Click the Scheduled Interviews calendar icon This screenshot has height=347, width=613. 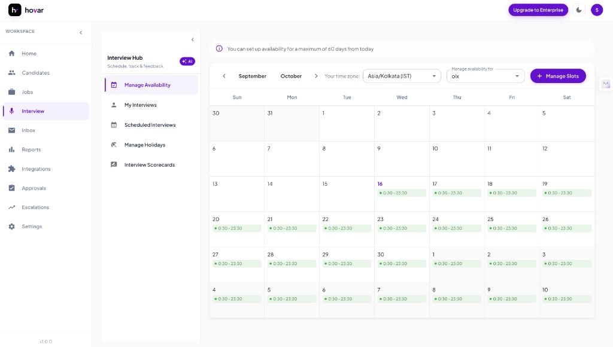[x=114, y=125]
